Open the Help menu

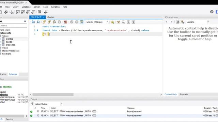click(x=65, y=7)
